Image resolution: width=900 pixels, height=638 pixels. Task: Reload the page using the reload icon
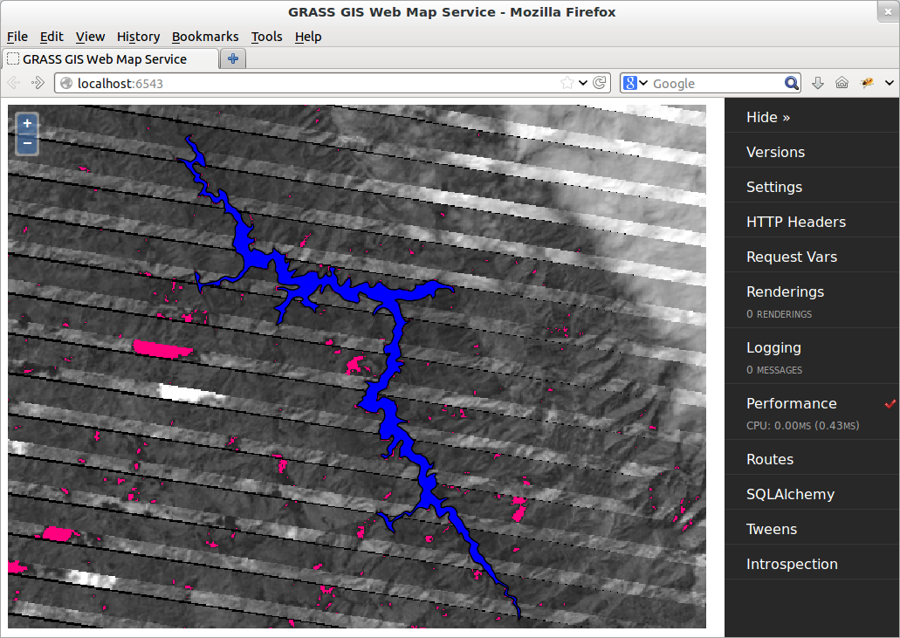coord(600,82)
